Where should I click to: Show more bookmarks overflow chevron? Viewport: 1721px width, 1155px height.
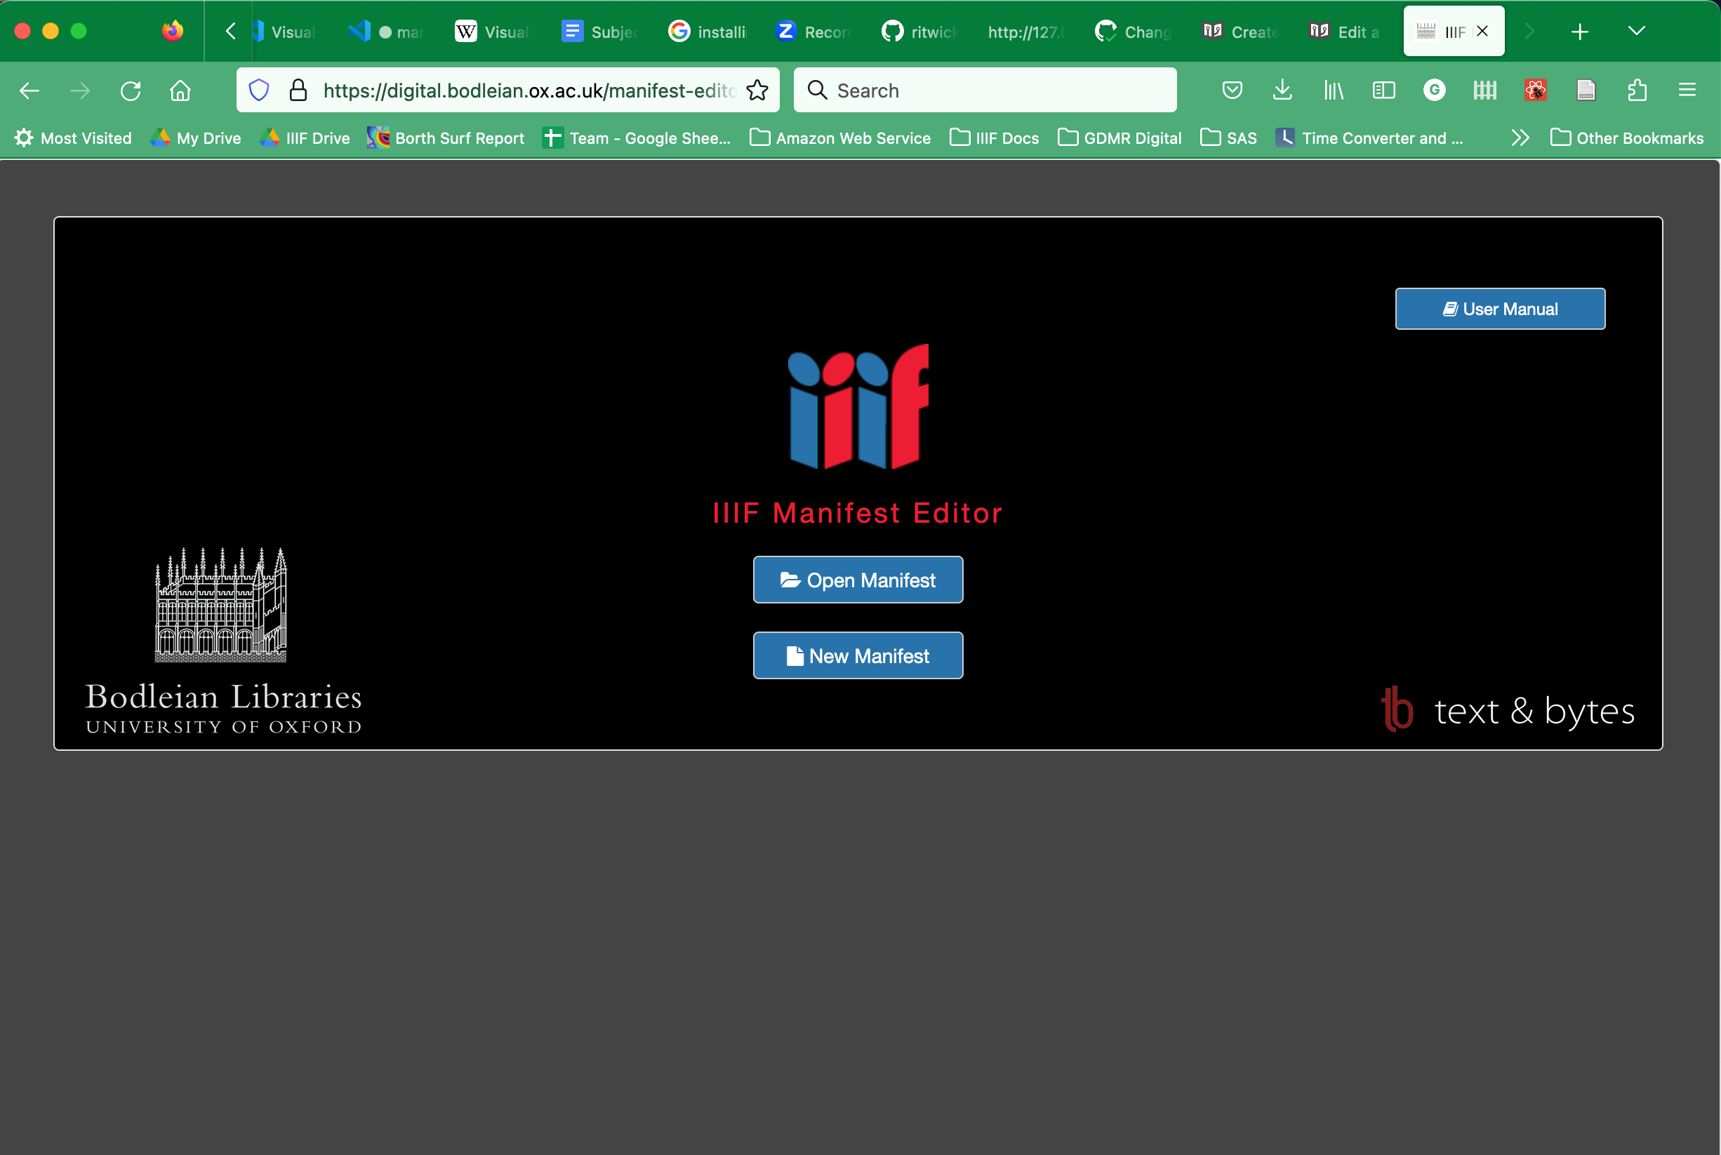pos(1520,138)
